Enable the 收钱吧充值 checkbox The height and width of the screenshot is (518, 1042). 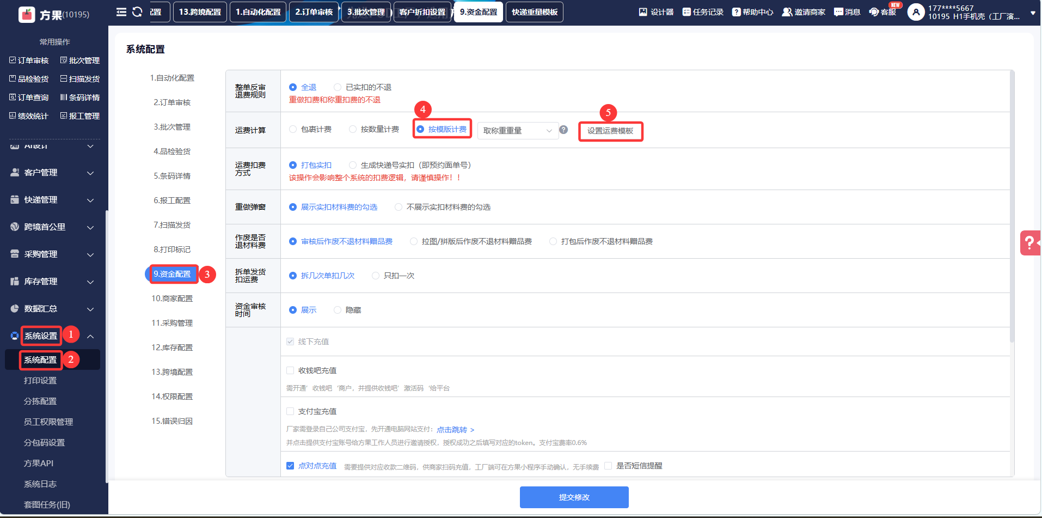coord(290,370)
